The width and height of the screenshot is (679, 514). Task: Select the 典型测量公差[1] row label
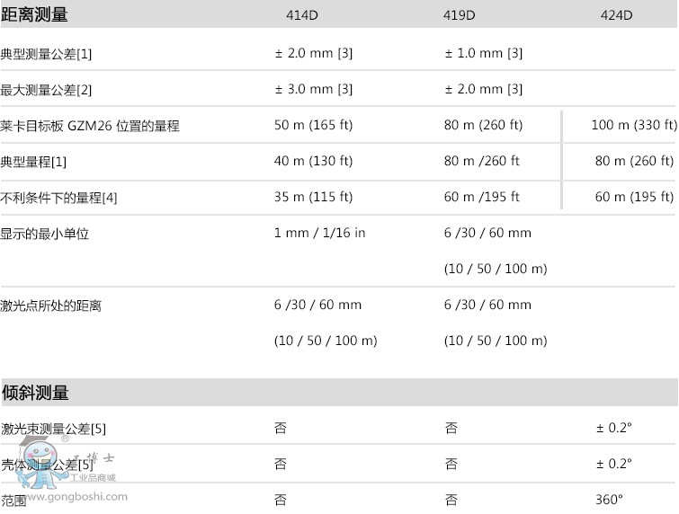[46, 54]
